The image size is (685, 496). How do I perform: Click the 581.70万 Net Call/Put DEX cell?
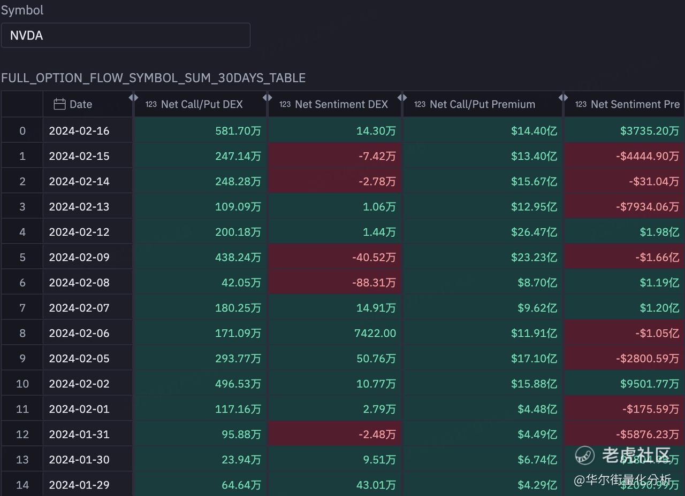coord(200,130)
